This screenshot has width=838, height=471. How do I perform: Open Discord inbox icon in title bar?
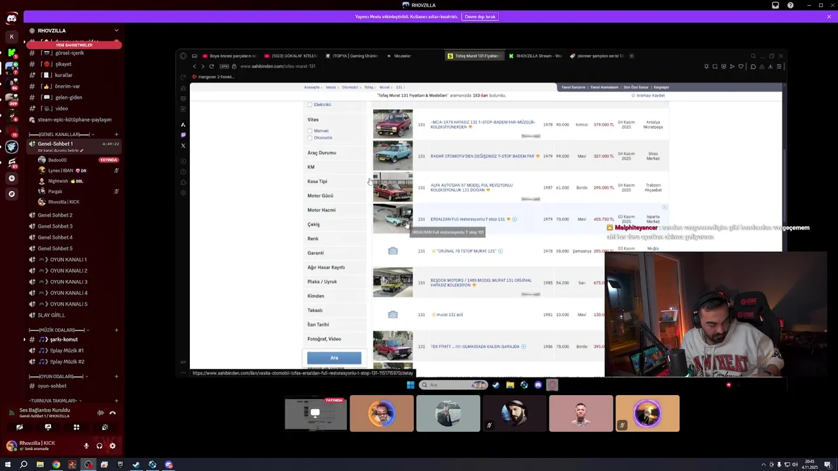tap(775, 5)
